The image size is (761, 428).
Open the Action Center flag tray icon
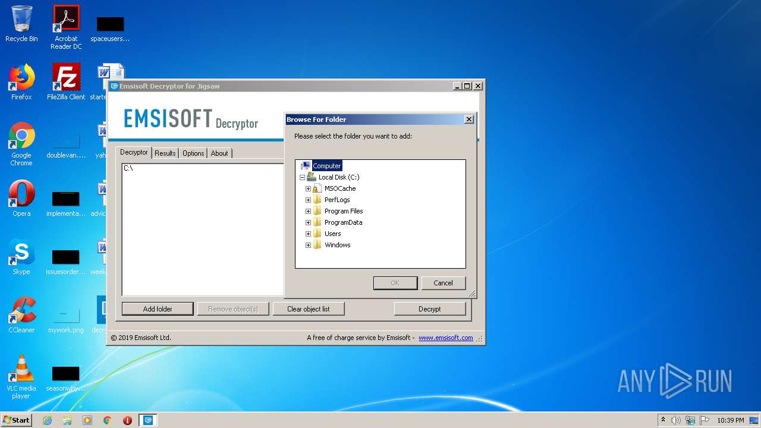click(704, 420)
